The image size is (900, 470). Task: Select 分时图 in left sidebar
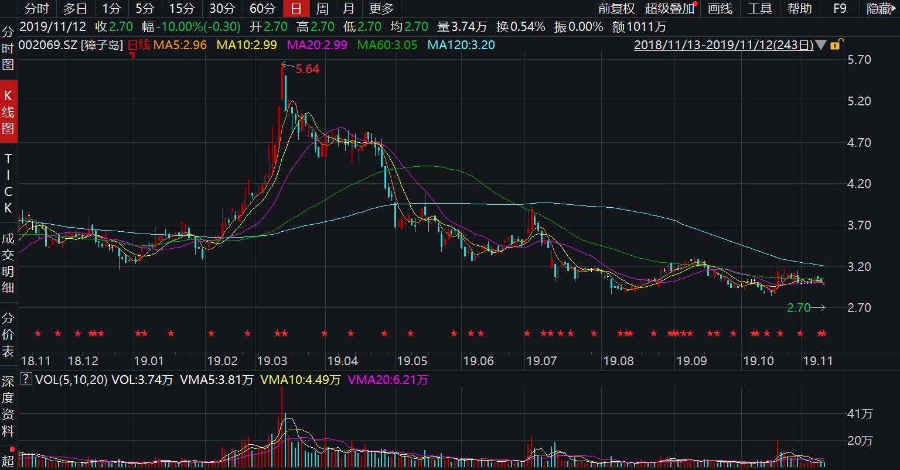click(8, 48)
